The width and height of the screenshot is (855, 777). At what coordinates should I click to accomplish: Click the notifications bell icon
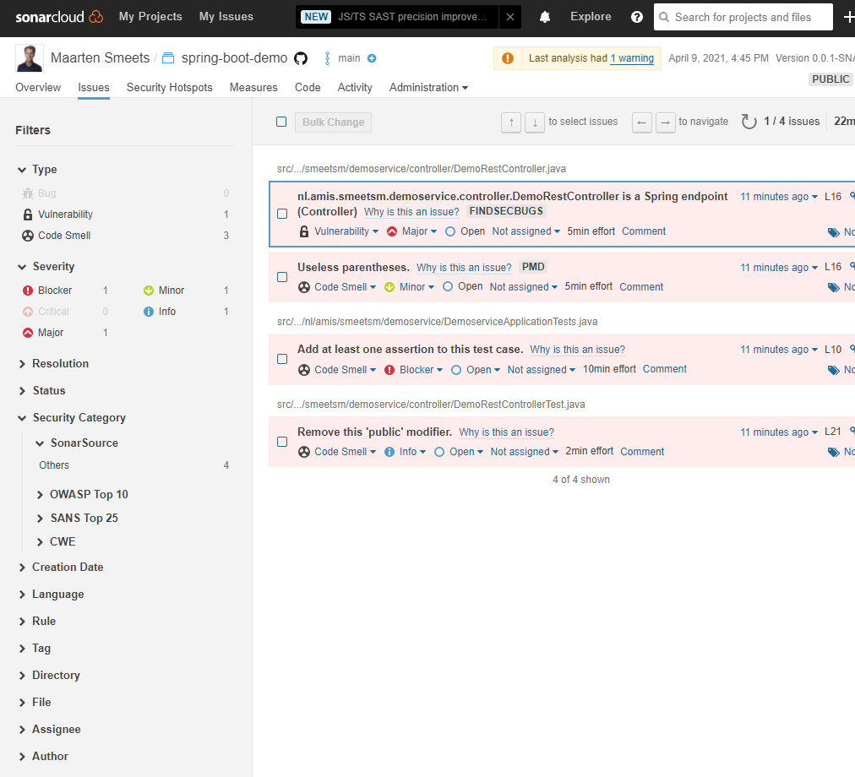pyautogui.click(x=545, y=17)
